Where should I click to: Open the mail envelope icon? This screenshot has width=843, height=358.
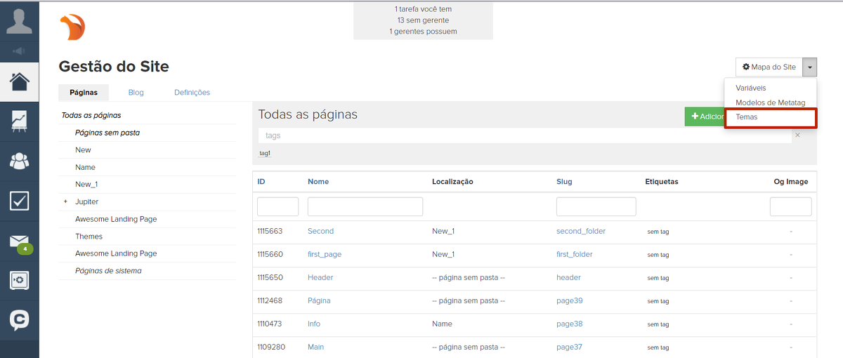pyautogui.click(x=19, y=242)
